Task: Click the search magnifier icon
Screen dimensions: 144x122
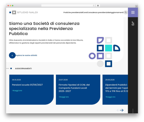Action: tap(126, 12)
